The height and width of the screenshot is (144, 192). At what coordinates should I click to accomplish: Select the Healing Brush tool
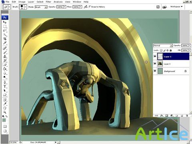[x=5, y=48]
